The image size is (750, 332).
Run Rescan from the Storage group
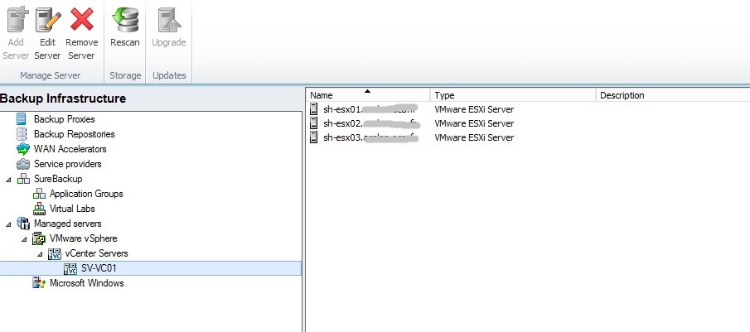point(125,20)
